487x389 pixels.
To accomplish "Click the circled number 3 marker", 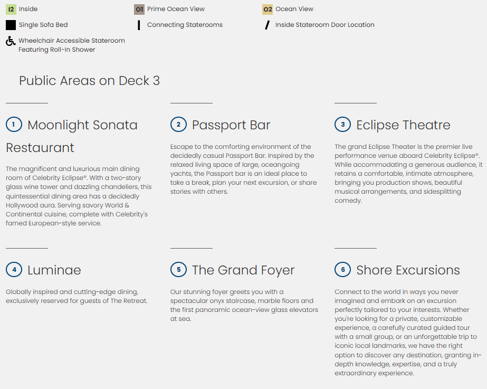I will (x=343, y=125).
